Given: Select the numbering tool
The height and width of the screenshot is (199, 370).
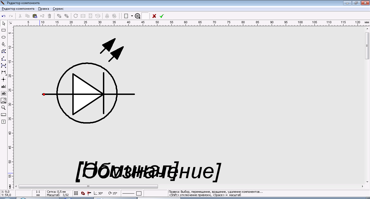Looking at the screenshot, I should [4, 122].
